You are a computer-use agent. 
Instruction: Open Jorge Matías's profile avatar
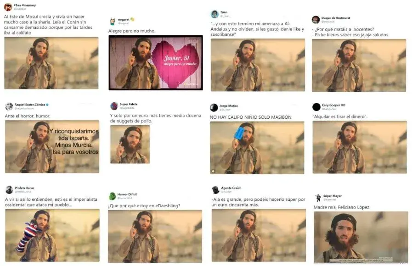click(214, 108)
